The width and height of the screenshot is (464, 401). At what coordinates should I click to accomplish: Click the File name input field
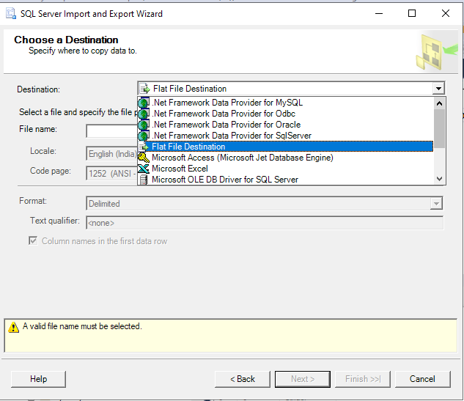click(x=112, y=131)
